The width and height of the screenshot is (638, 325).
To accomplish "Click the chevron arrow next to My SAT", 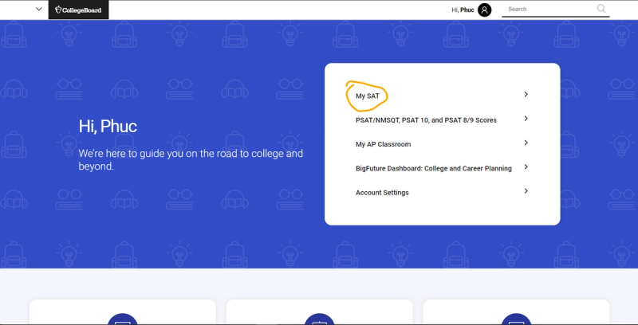I will coord(526,94).
